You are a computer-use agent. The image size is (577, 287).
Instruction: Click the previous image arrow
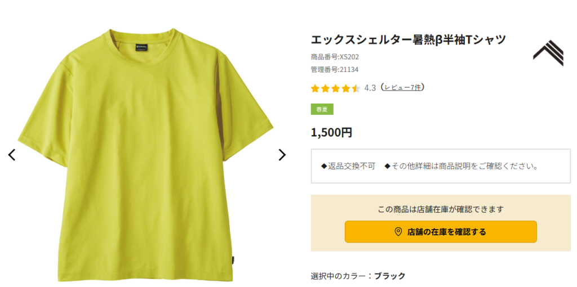point(12,155)
